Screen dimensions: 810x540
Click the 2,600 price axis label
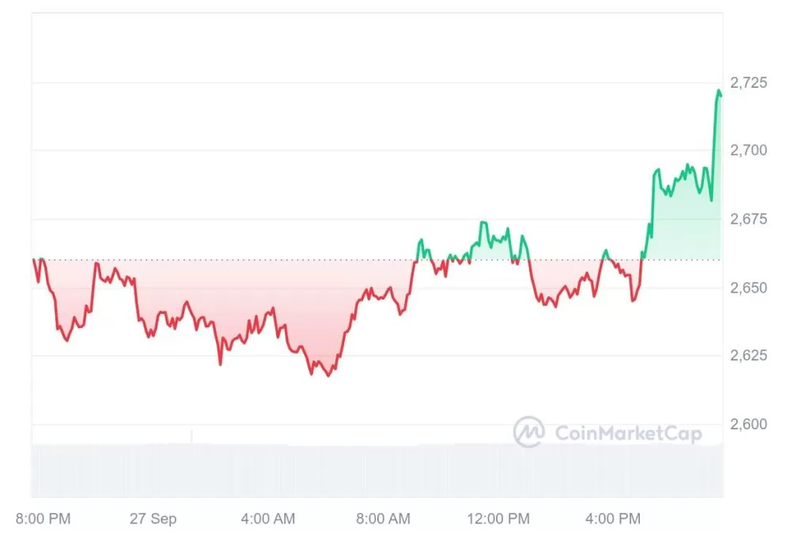click(748, 425)
